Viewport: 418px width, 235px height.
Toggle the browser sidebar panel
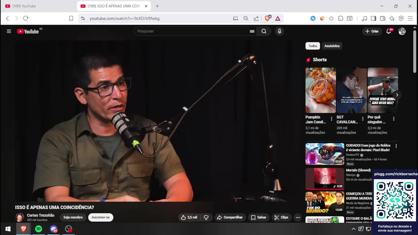[374, 18]
